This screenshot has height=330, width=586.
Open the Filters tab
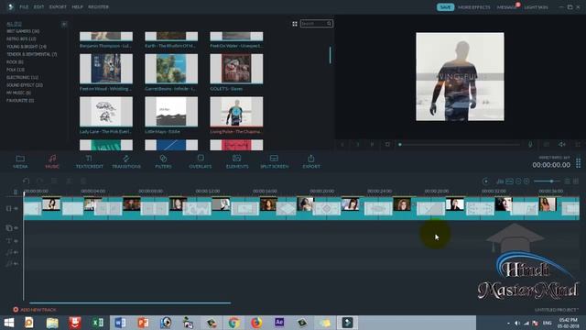click(163, 161)
